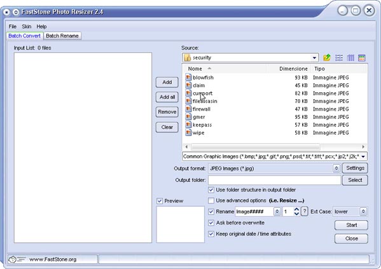The width and height of the screenshot is (381, 269).
Task: Click the wipe JPEG file icon
Action: [188, 132]
